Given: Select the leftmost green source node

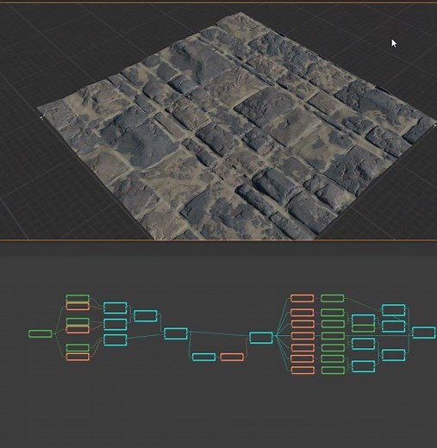Looking at the screenshot, I should tap(41, 333).
